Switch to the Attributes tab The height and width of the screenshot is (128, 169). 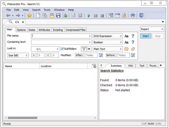[44, 30]
